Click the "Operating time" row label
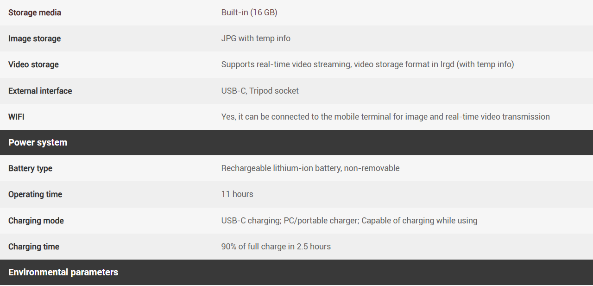 point(35,194)
